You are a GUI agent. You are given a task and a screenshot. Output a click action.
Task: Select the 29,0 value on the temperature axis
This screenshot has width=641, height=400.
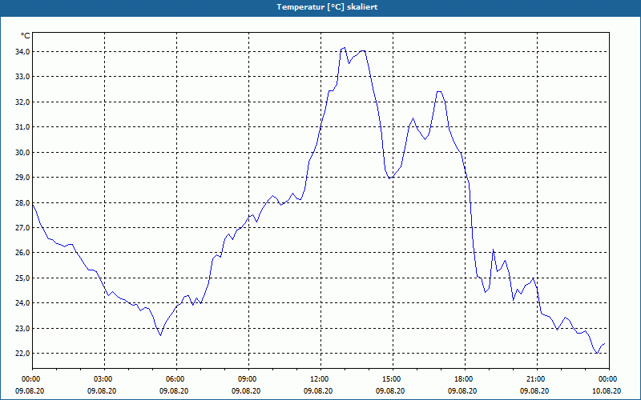pyautogui.click(x=23, y=178)
